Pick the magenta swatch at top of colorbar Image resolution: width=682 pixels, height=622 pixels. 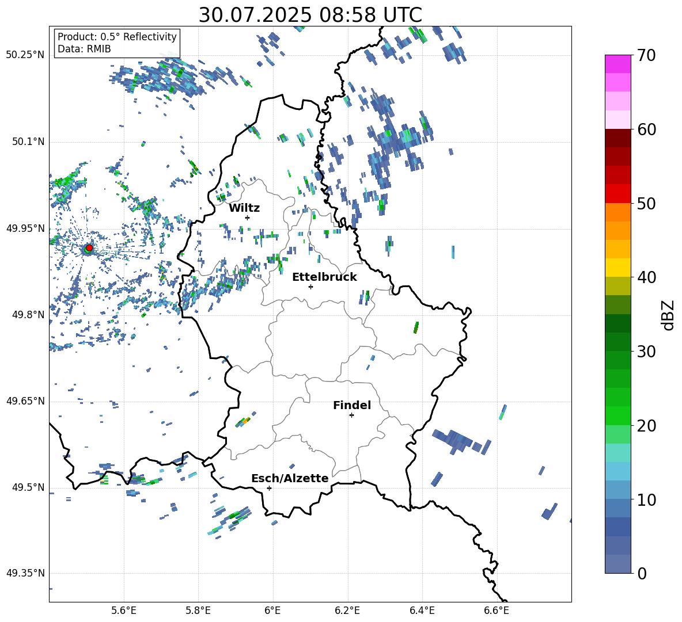pos(618,64)
